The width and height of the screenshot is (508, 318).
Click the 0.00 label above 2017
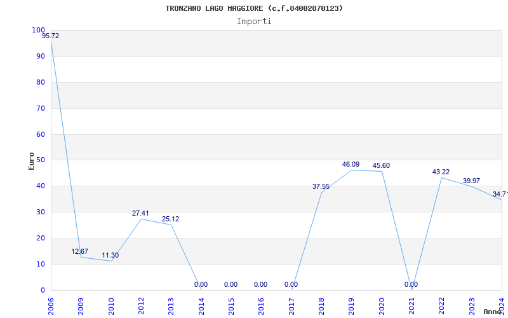click(291, 284)
